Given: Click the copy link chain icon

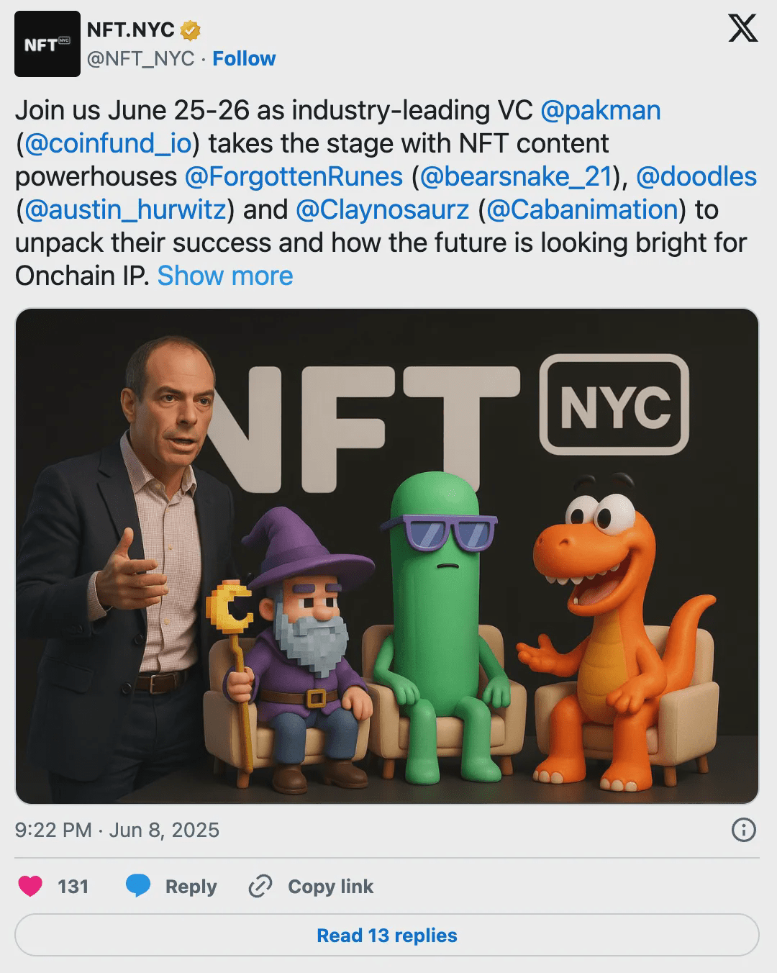Looking at the screenshot, I should click(x=260, y=886).
